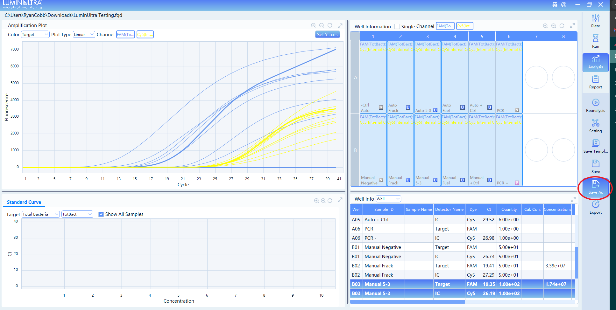Screen dimensions: 616x310
Task: Select empty well A7 circle
Action: pyautogui.click(x=536, y=77)
